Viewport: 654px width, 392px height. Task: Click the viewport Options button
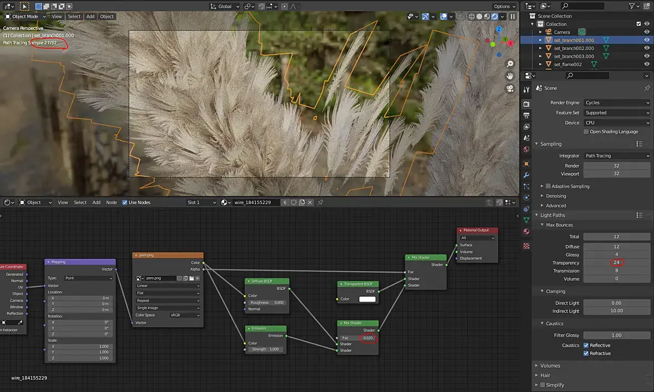coord(504,6)
